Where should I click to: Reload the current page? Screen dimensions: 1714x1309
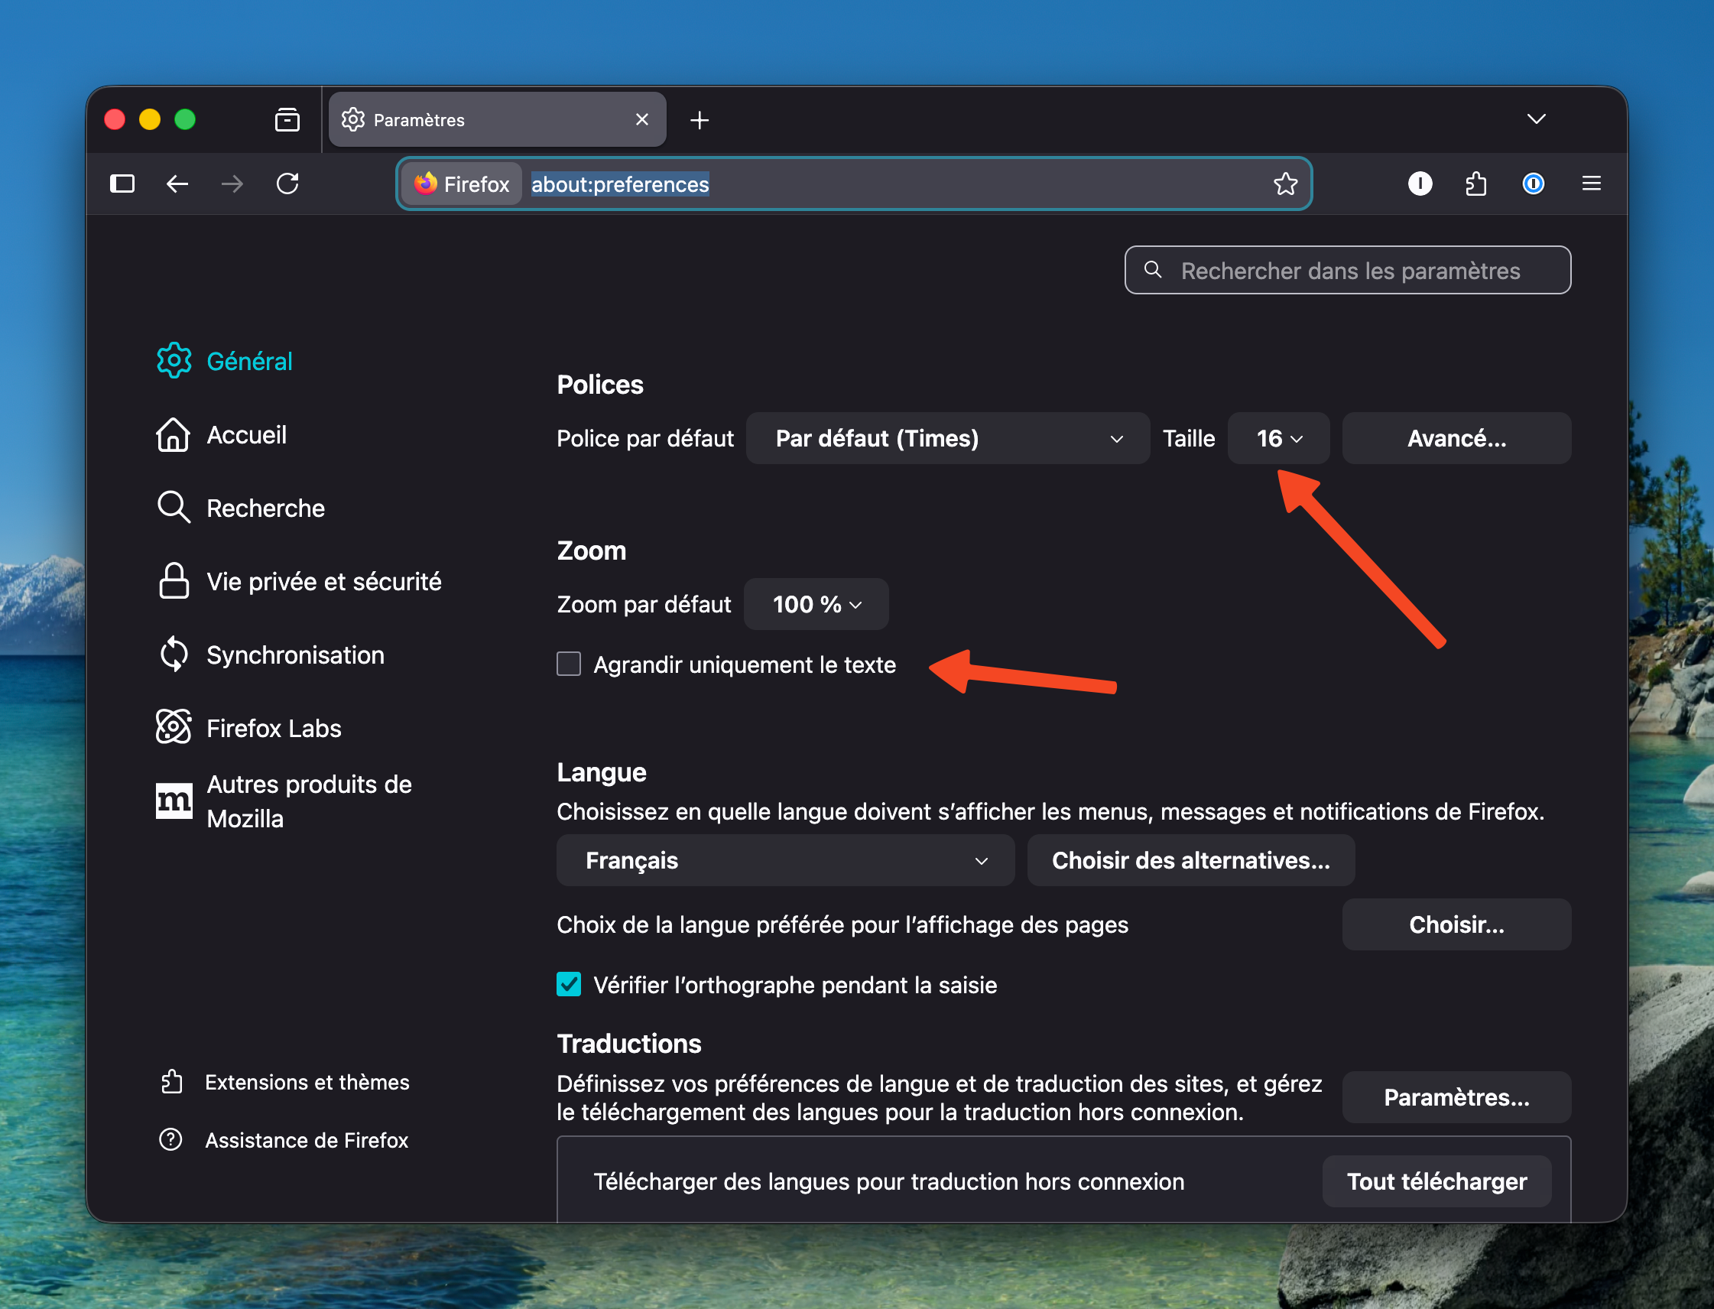pos(287,184)
